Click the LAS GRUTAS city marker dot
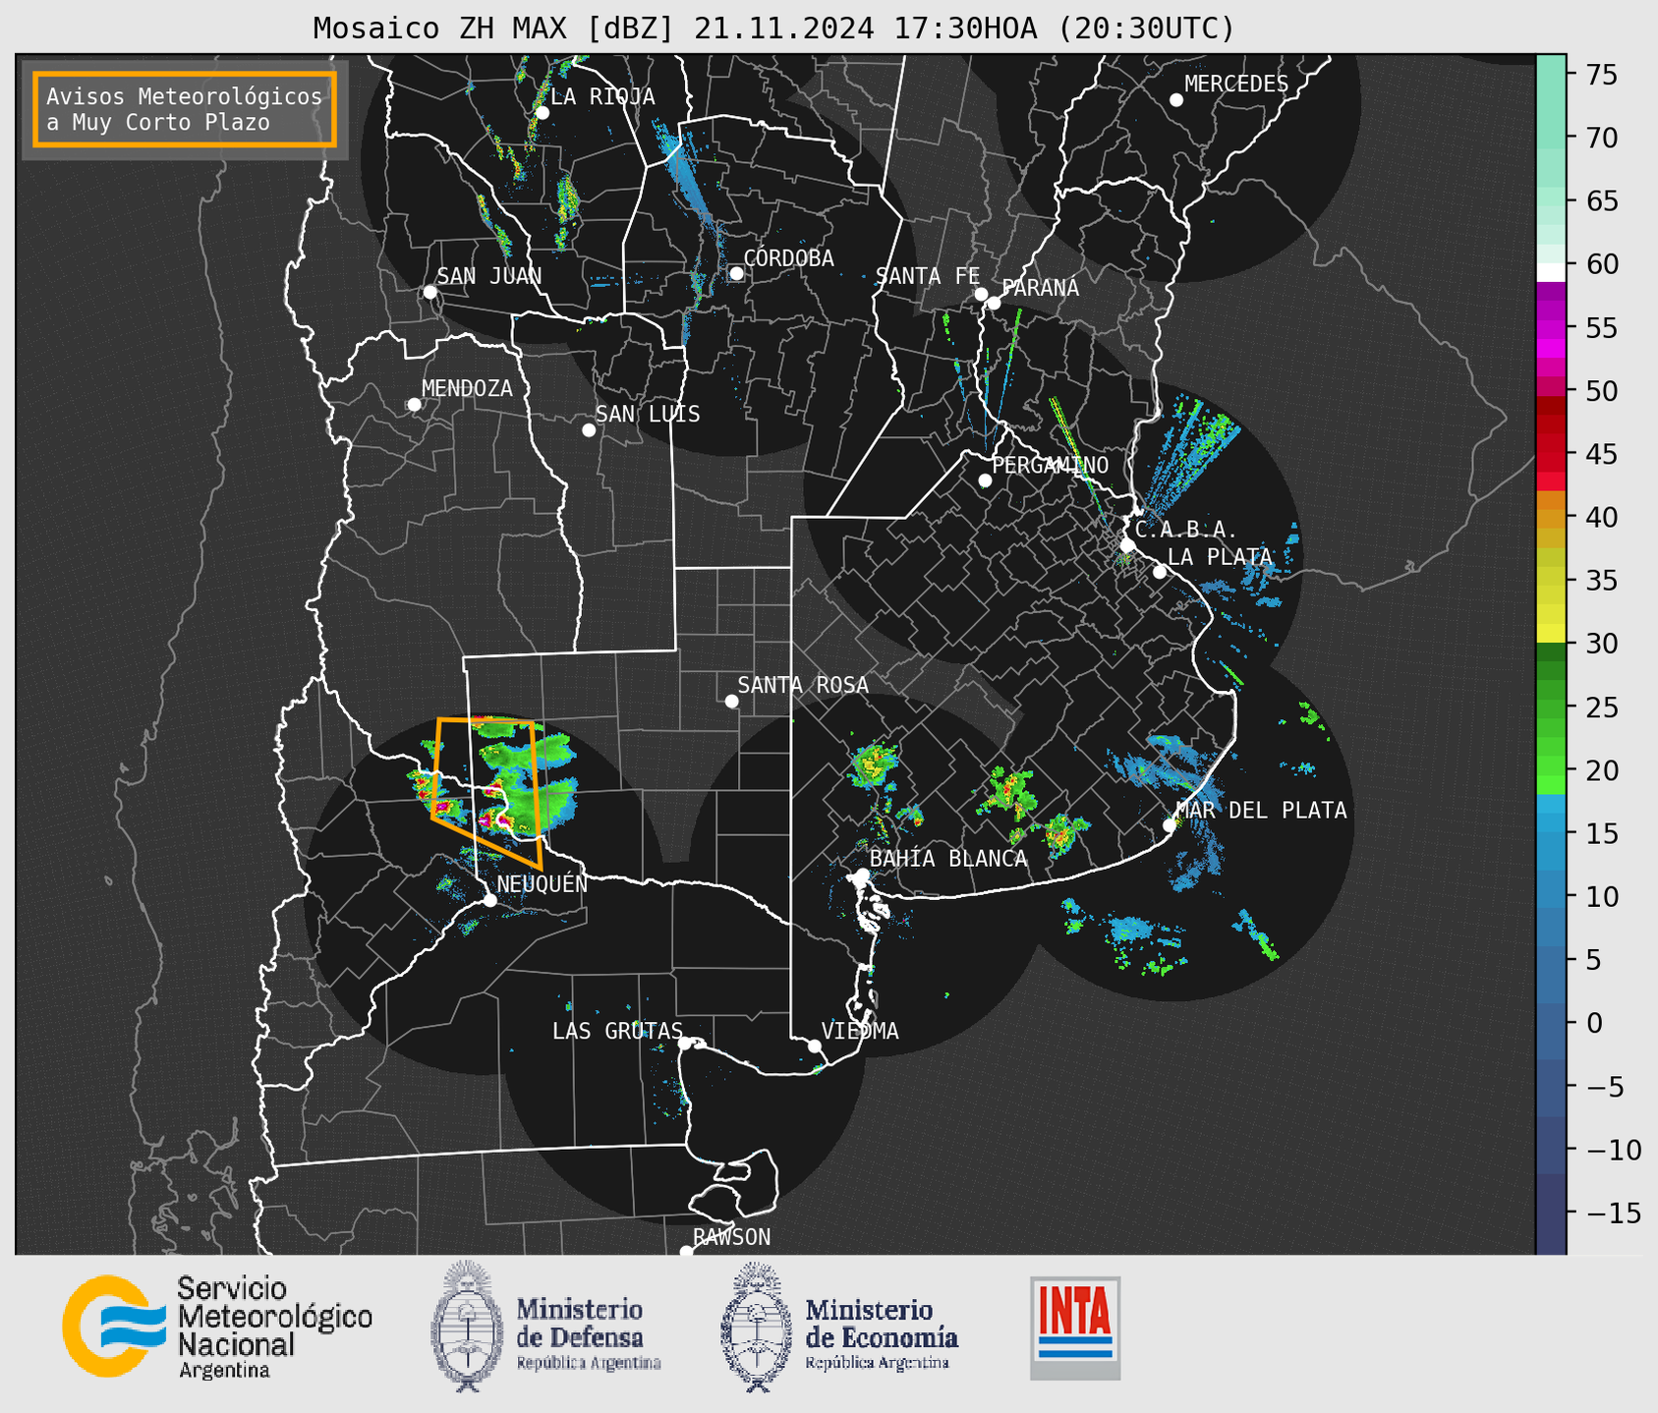 [685, 1044]
